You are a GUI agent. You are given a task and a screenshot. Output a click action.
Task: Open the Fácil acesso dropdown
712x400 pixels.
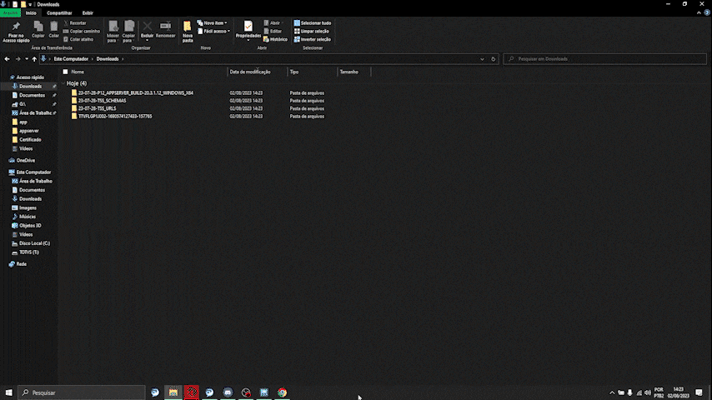tap(214, 31)
